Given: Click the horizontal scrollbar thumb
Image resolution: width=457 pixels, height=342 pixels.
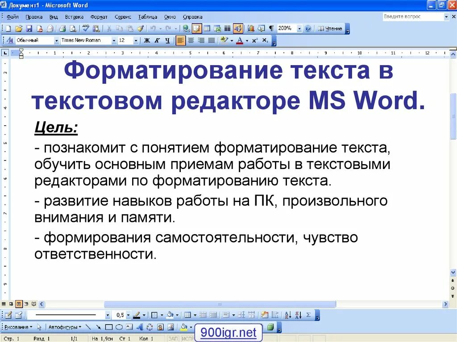Looking at the screenshot, I should click(220, 304).
